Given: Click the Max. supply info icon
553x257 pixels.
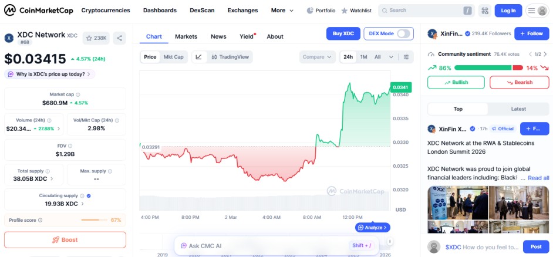Looking at the screenshot, I should [110, 171].
